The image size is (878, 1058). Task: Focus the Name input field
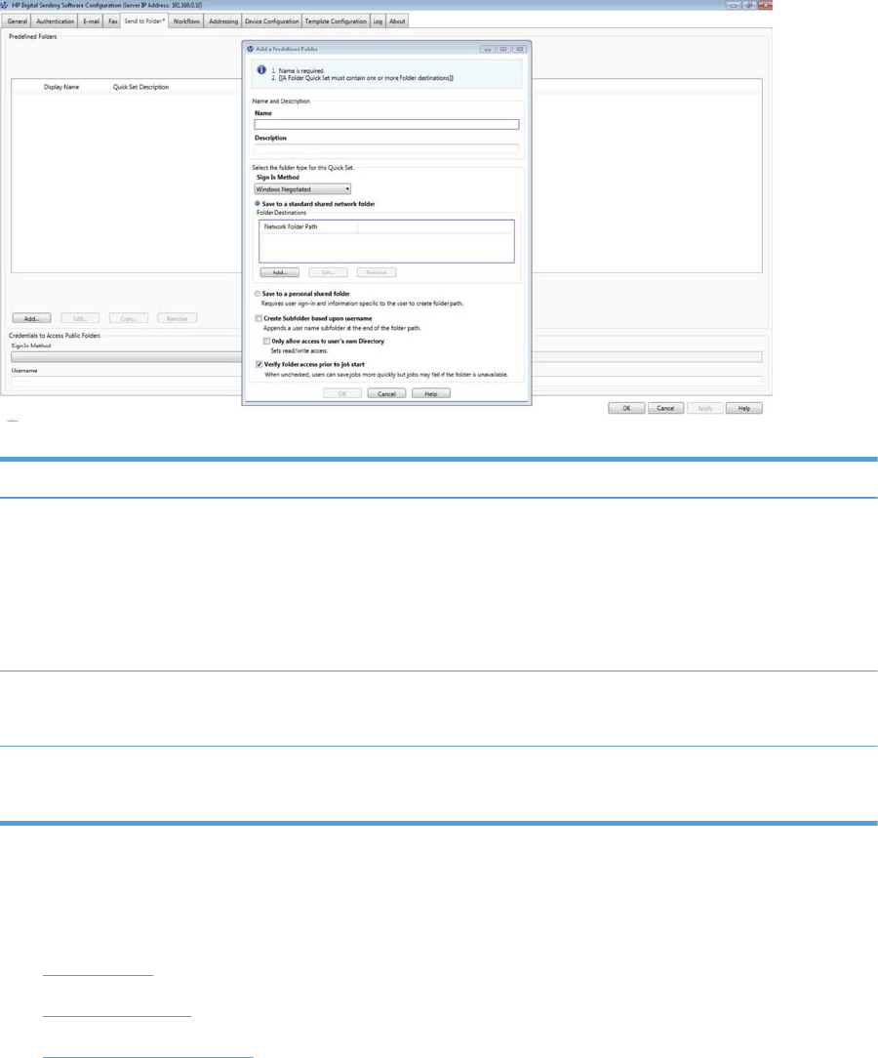[386, 124]
